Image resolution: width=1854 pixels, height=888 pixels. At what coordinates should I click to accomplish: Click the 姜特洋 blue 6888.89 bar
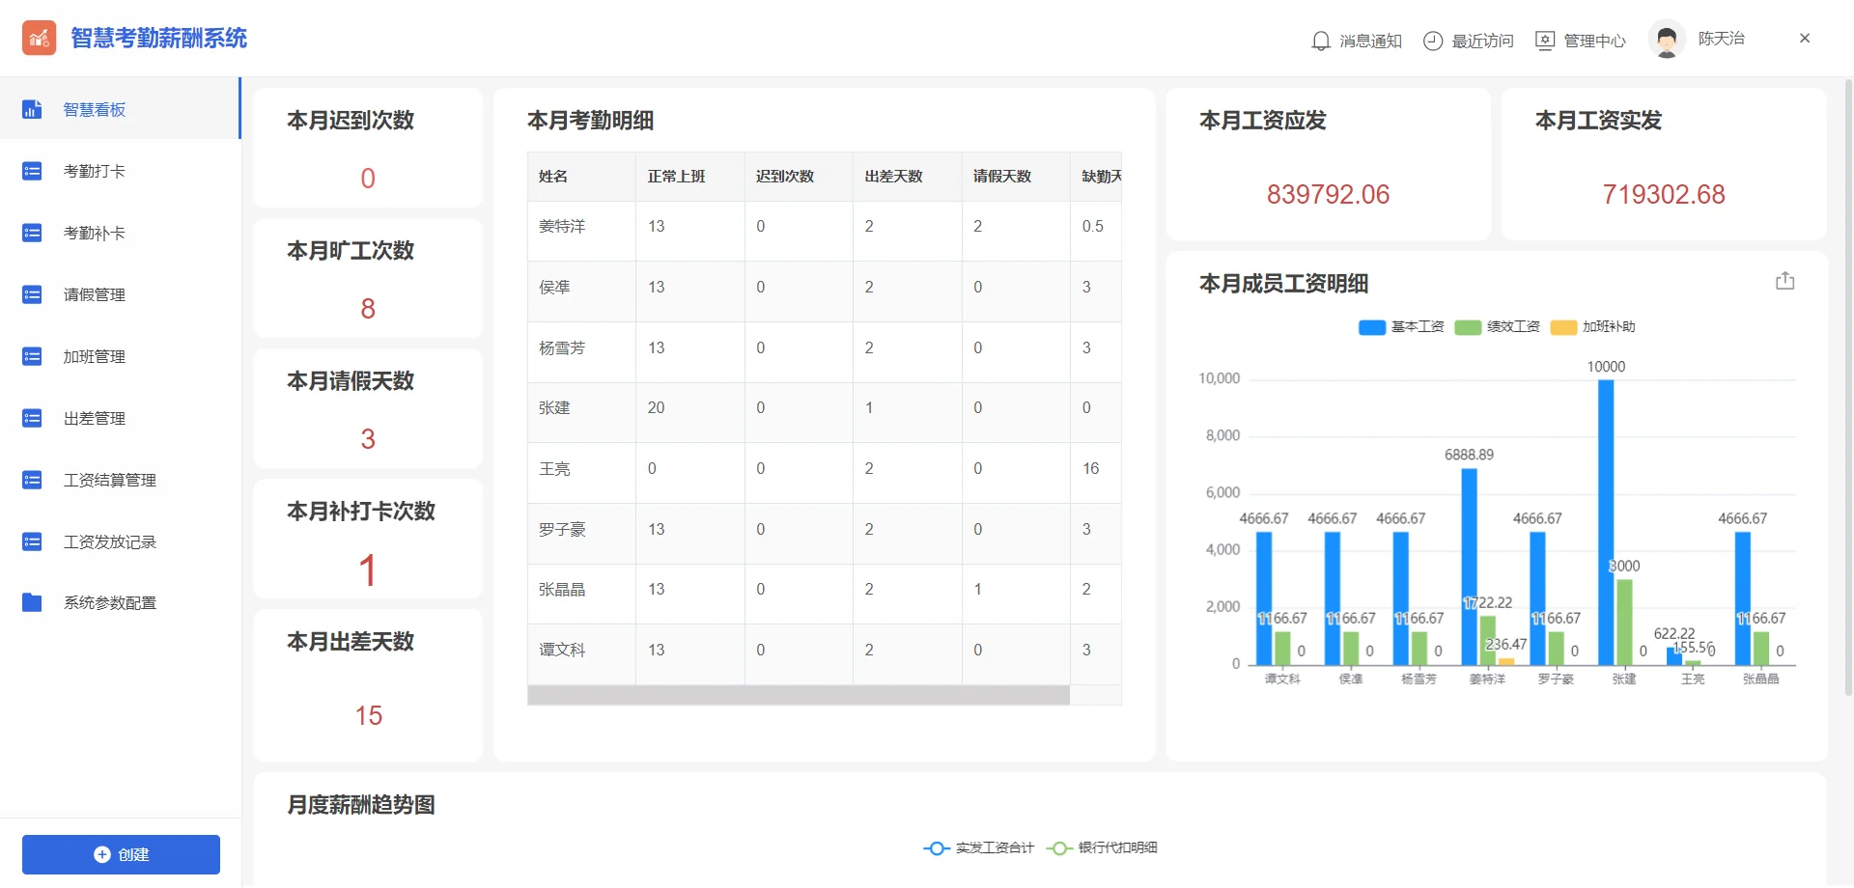click(1469, 567)
